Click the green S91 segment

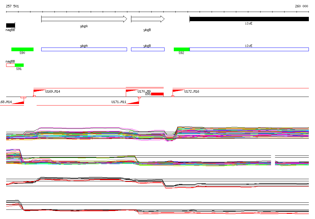19,65
